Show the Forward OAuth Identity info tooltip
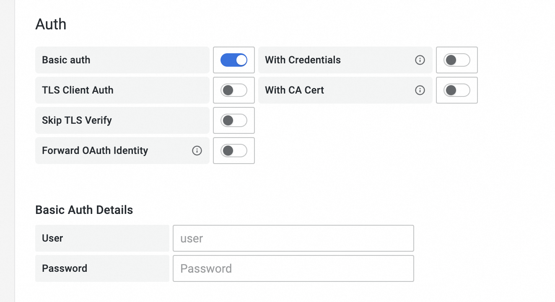The image size is (555, 302). [197, 151]
